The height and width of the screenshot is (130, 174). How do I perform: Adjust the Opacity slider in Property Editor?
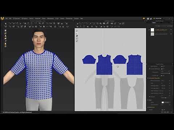(x=165, y=97)
